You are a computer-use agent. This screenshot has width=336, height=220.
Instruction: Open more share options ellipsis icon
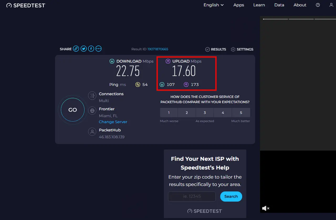[x=98, y=49]
